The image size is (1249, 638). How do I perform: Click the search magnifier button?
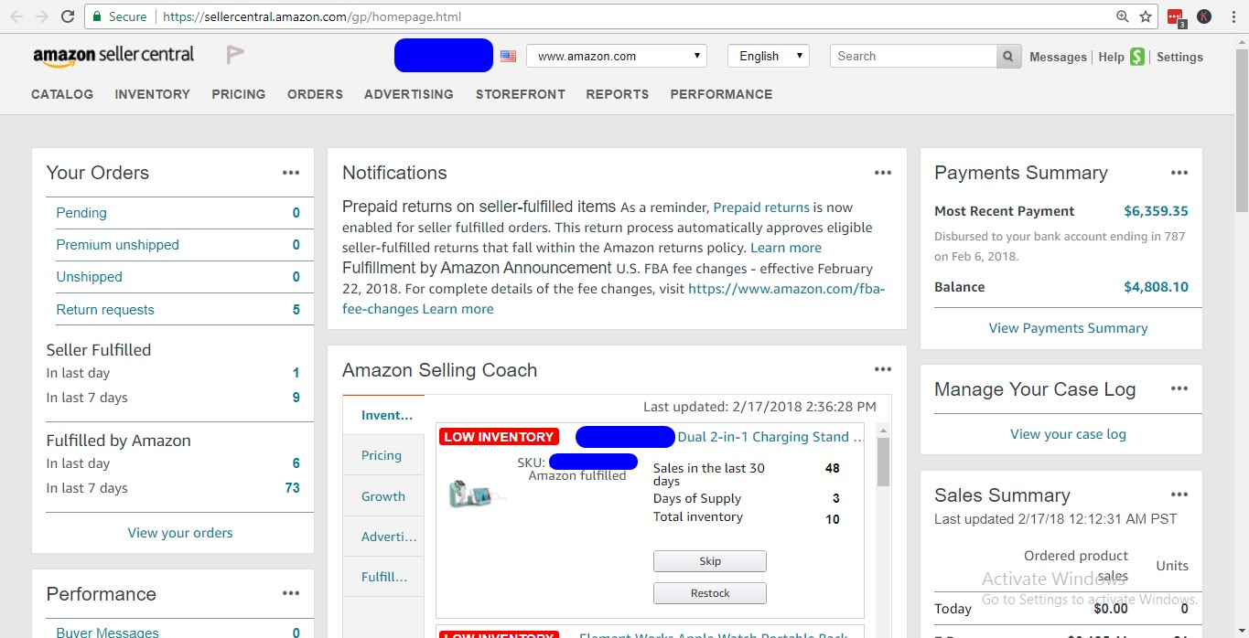pyautogui.click(x=1008, y=56)
